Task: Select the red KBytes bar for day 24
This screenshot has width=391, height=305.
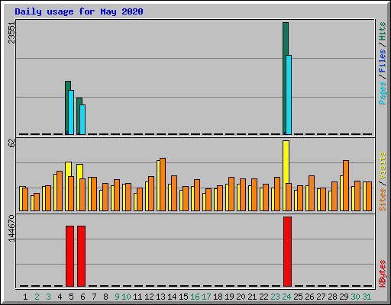Action: (x=287, y=252)
